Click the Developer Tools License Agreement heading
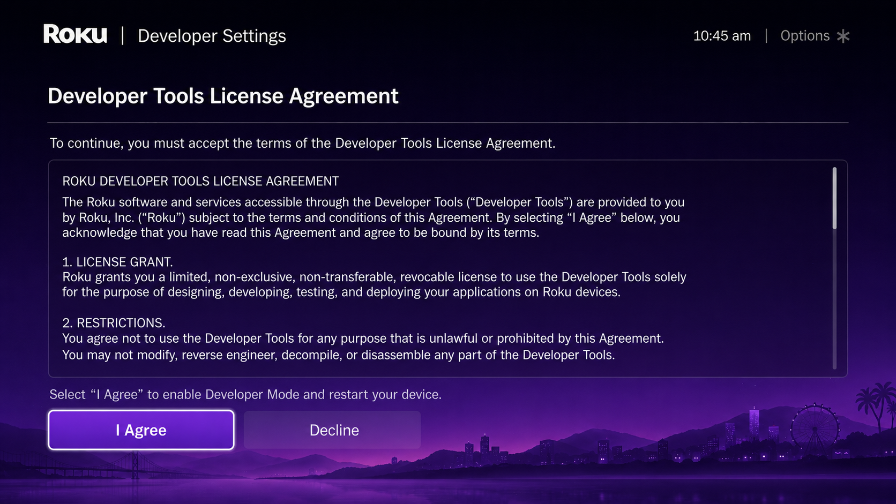This screenshot has width=896, height=504. click(223, 96)
